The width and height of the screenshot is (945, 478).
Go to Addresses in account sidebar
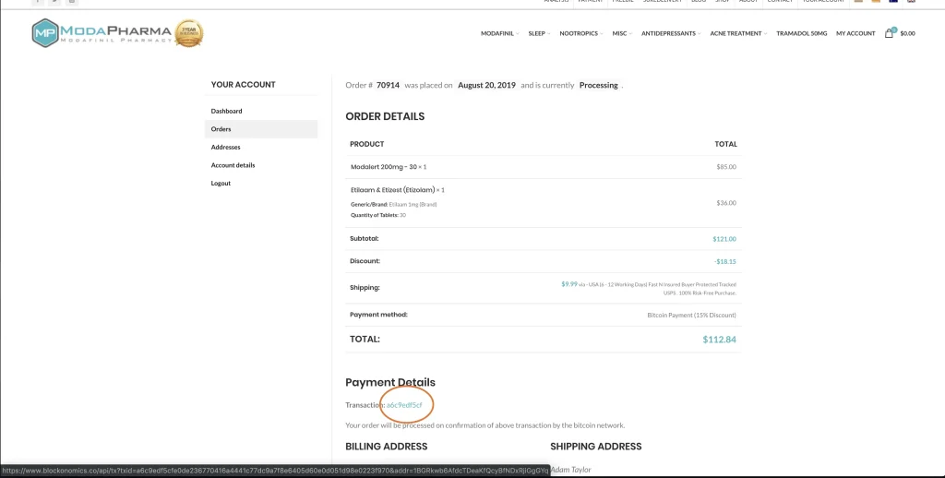[225, 147]
